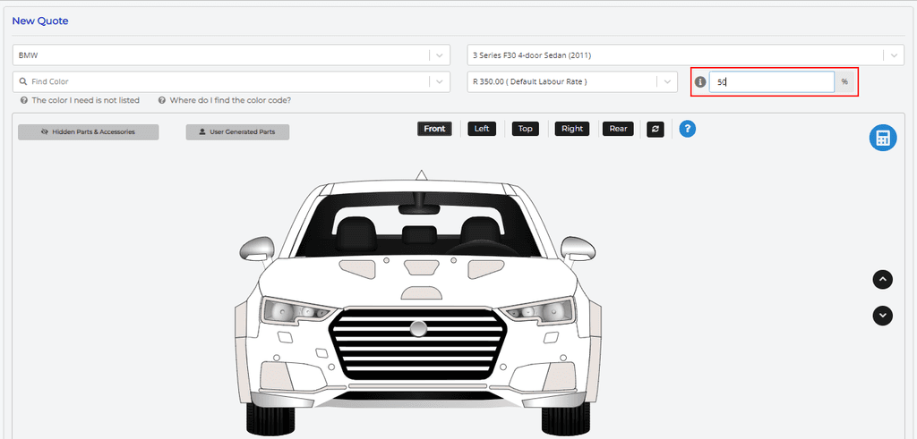Toggle Hidden Parts & Accessories
This screenshot has height=439, width=917.
point(88,132)
